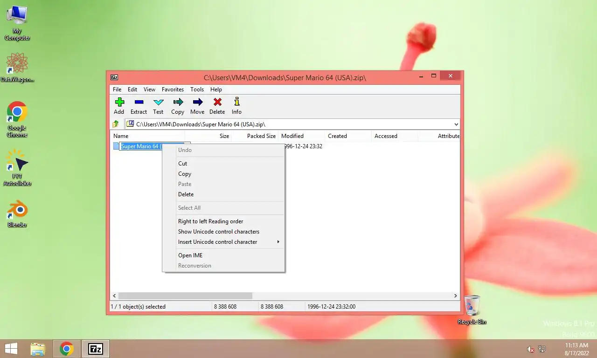Click the scroll left arrow
Screen dimensions: 597x358
(115, 296)
